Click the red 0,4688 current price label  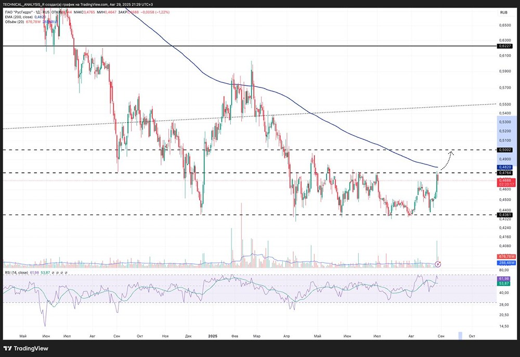(506, 182)
